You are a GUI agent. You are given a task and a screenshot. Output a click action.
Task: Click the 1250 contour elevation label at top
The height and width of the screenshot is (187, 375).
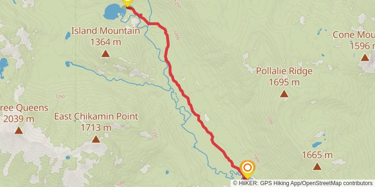[177, 4]
